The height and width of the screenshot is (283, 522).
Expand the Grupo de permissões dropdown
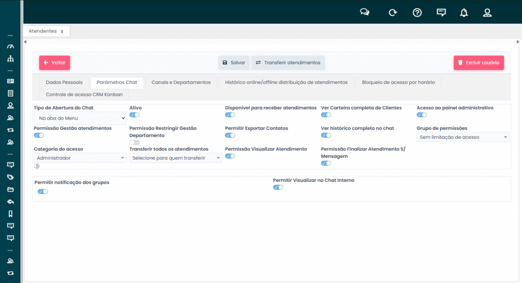[462, 137]
